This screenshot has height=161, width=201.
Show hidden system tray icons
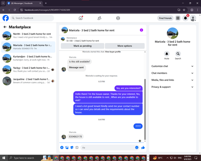(168, 158)
